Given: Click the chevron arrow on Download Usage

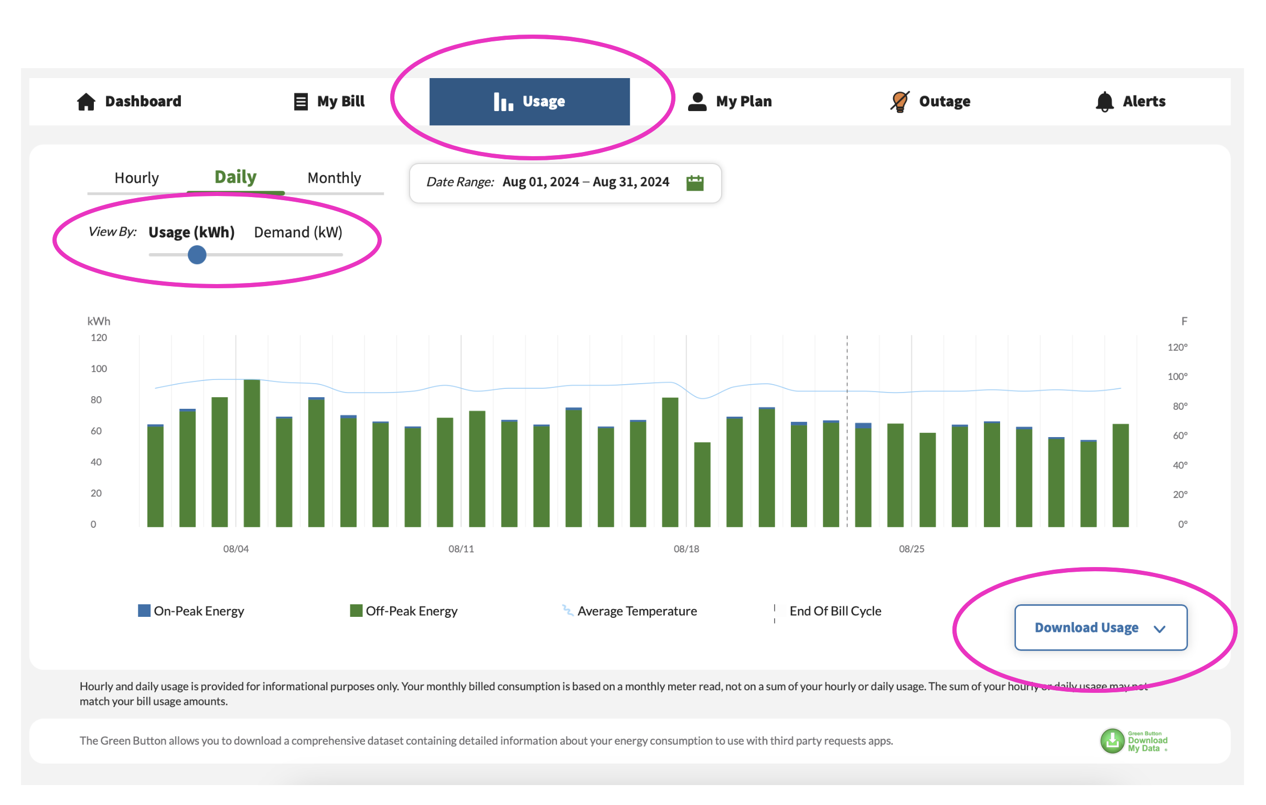Looking at the screenshot, I should (1159, 629).
